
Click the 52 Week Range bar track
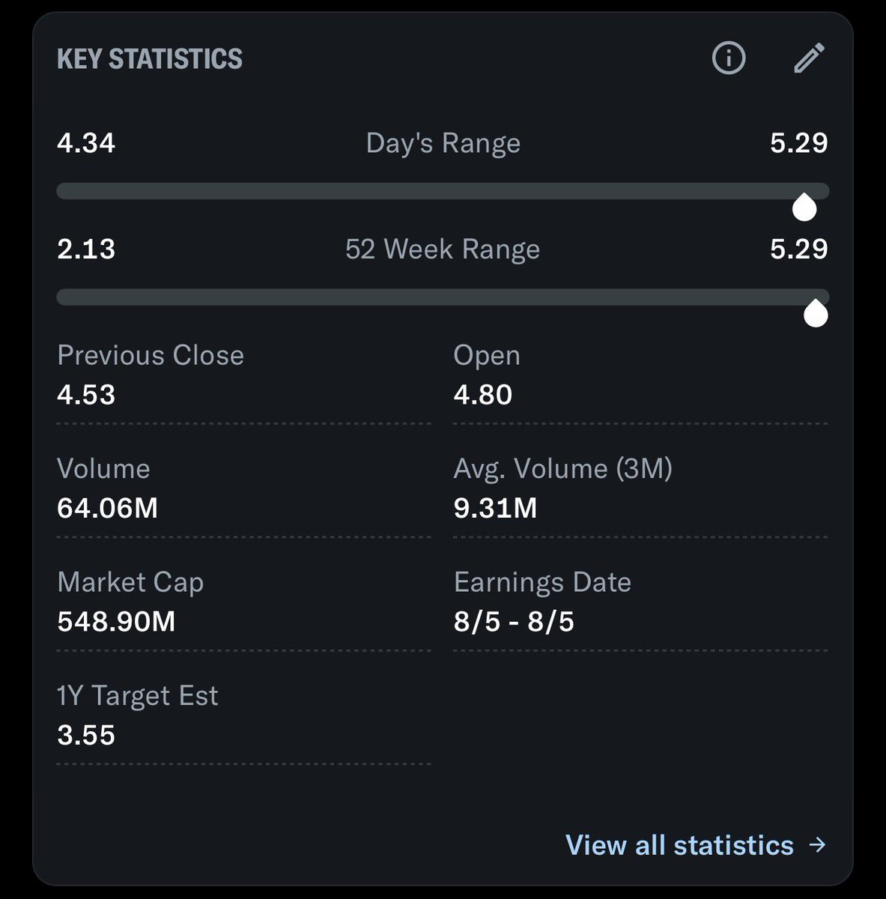[443, 297]
